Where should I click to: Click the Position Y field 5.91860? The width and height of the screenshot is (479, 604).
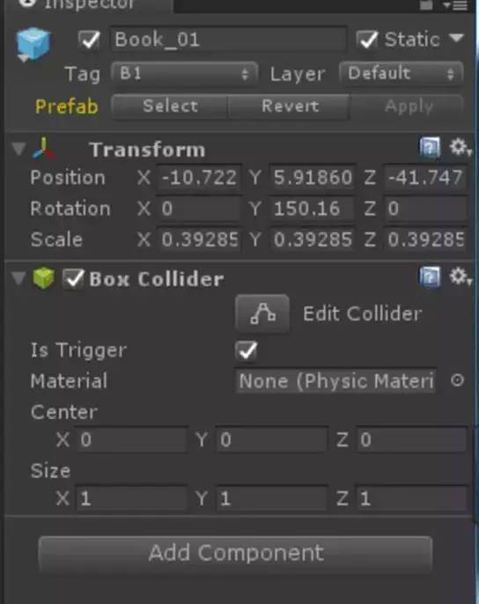[x=312, y=178]
